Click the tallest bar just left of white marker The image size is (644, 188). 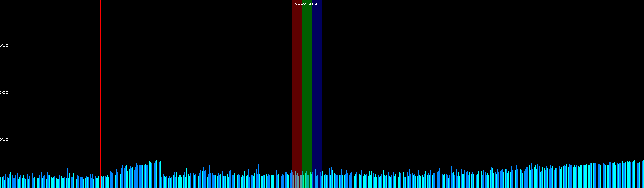coord(157,174)
